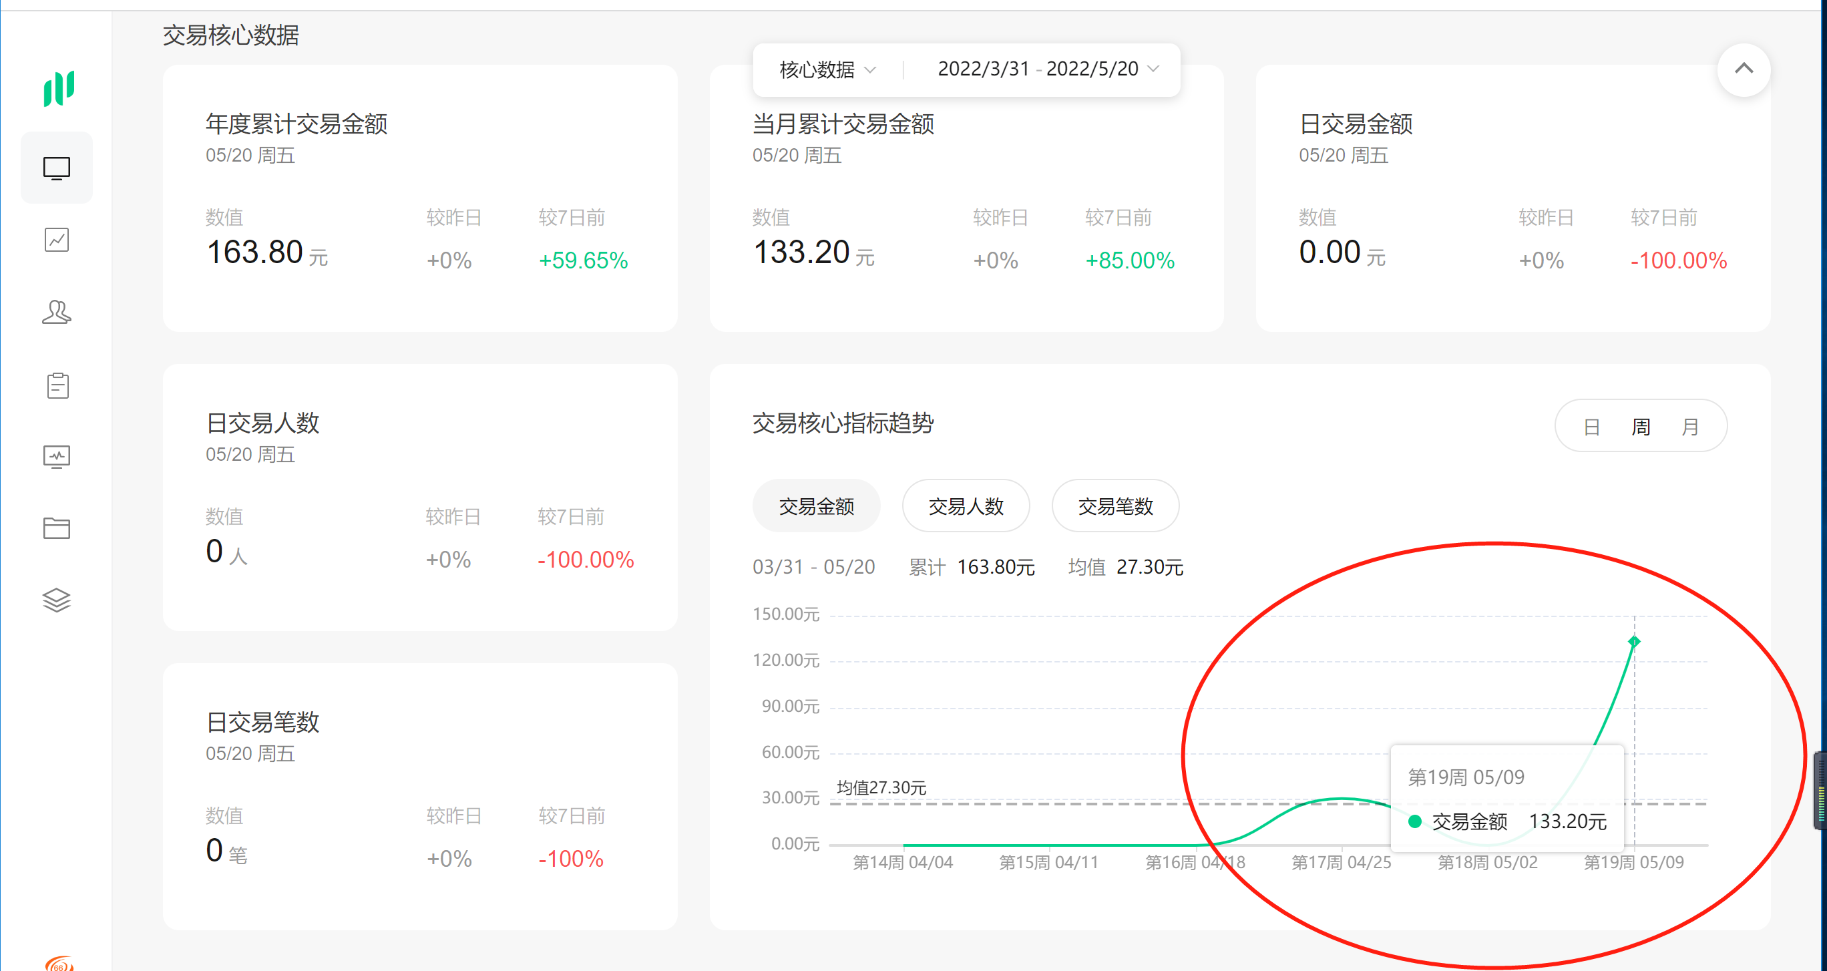Click the green bars logo icon
The height and width of the screenshot is (971, 1827).
pos(58,88)
